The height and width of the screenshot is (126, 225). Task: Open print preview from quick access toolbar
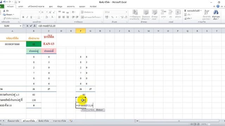[x=15, y=2]
